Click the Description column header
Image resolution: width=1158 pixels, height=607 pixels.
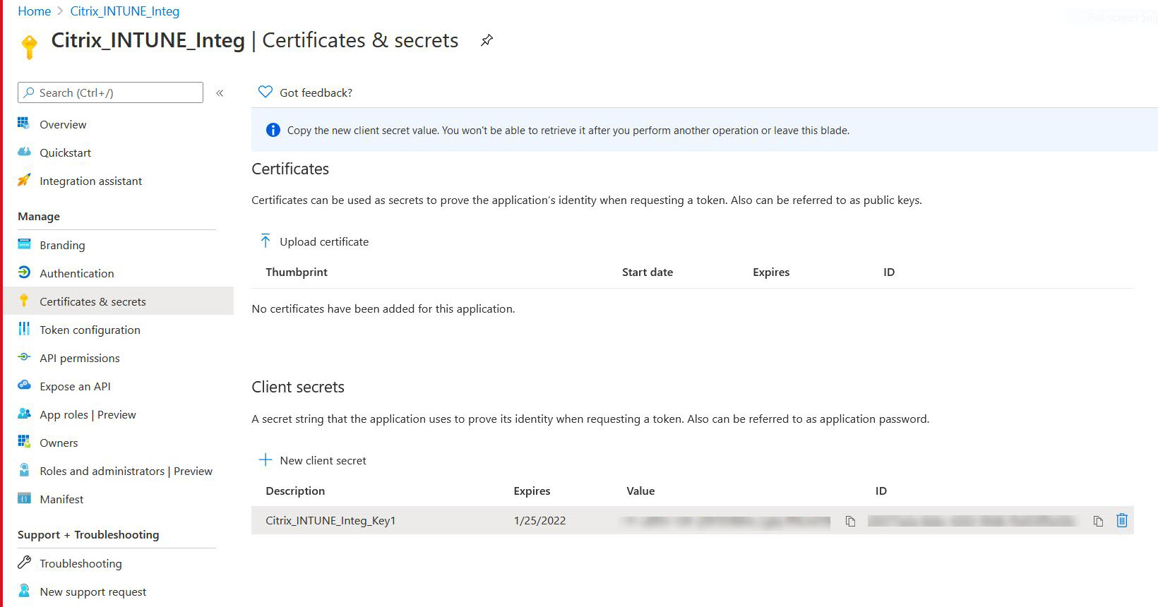click(x=295, y=491)
